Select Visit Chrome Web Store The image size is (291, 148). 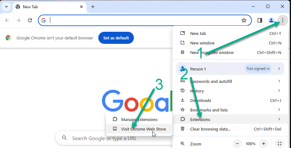(143, 129)
